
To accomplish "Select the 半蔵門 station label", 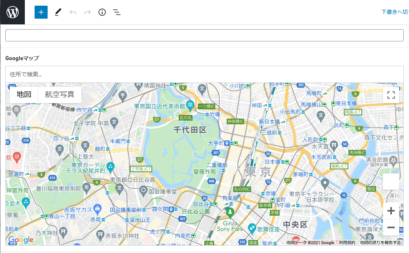I will pyautogui.click(x=118, y=141).
